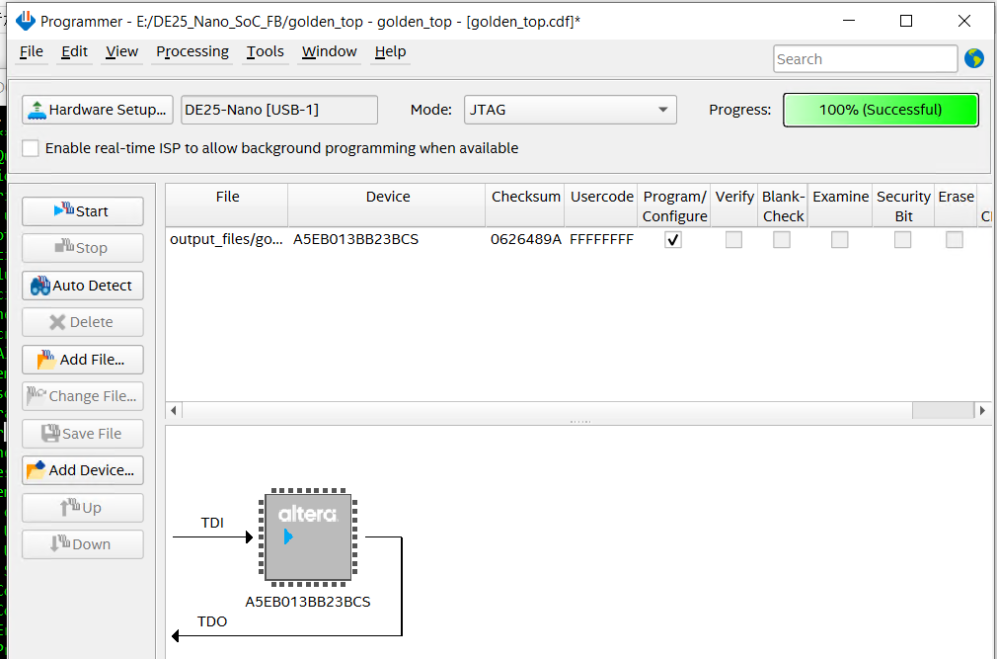Open Hardware Setup dialog
997x659 pixels.
click(98, 110)
